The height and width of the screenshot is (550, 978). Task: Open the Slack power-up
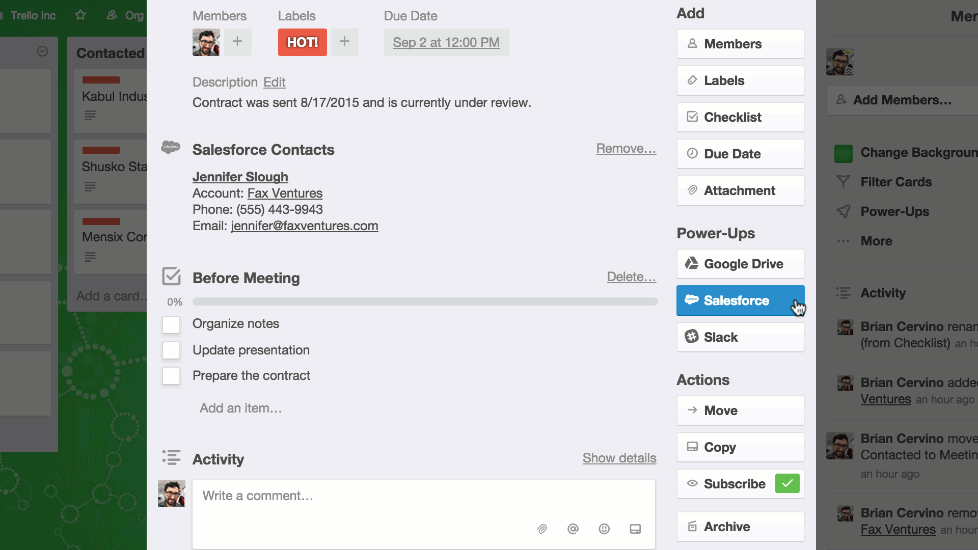coord(740,337)
